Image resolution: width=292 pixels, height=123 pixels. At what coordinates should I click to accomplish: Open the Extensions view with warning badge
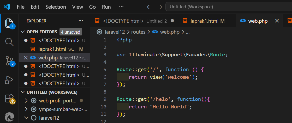tap(10, 99)
